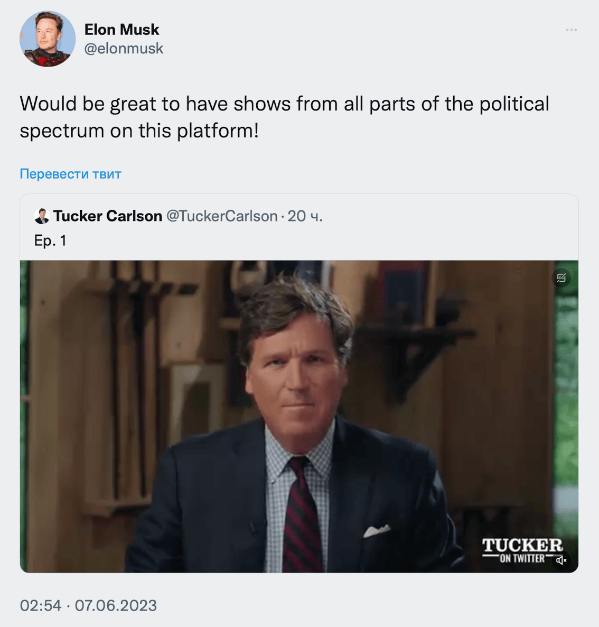This screenshot has width=599, height=627.
Task: Select the Tucker Carlson name in quoted tweet
Action: (x=107, y=216)
